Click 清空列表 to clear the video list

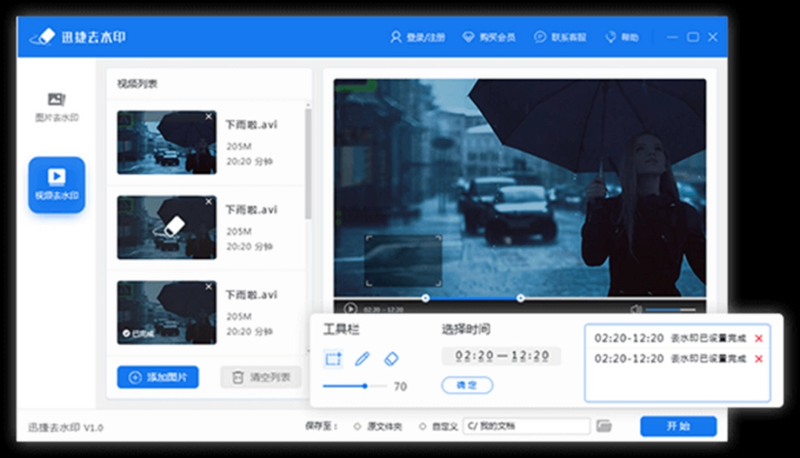tap(260, 377)
